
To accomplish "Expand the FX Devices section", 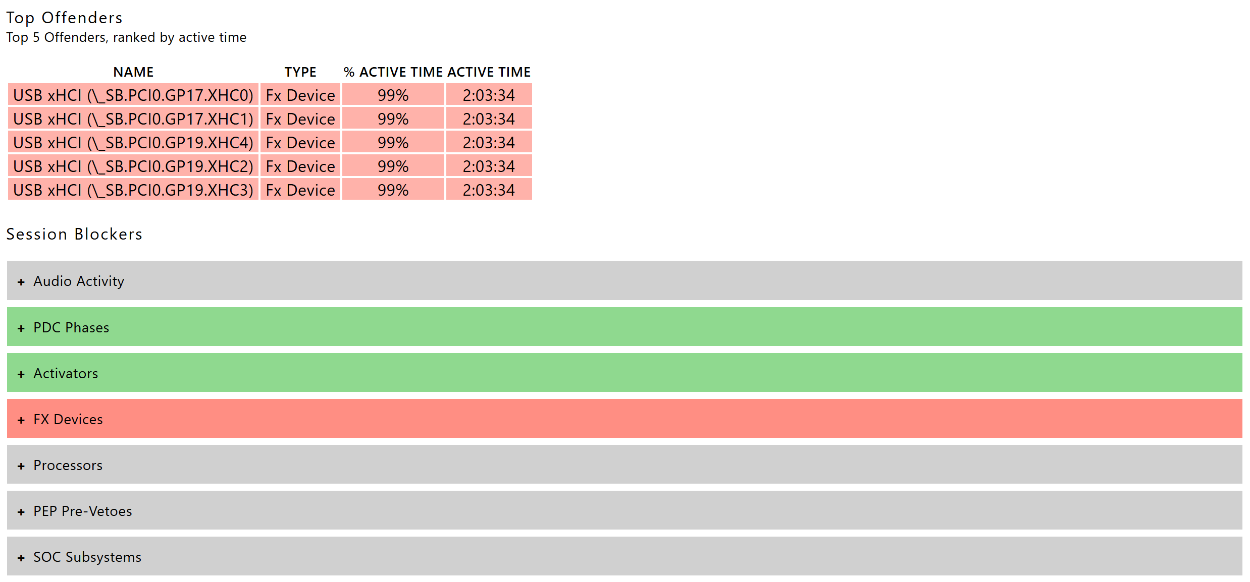I will pyautogui.click(x=68, y=419).
